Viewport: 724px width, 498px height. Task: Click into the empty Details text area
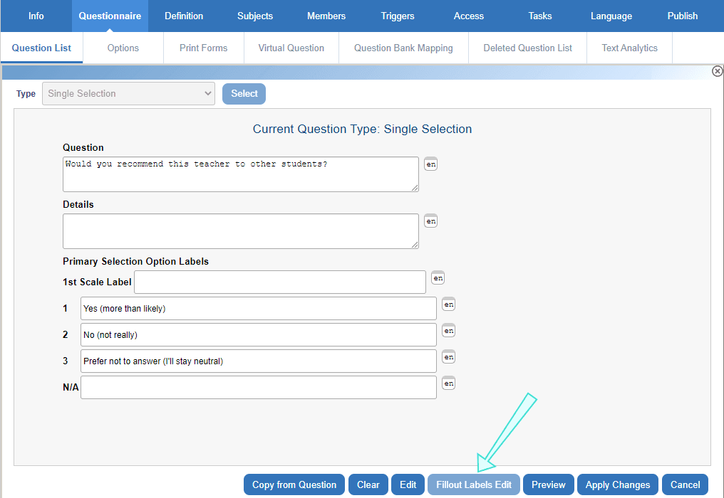pos(241,231)
